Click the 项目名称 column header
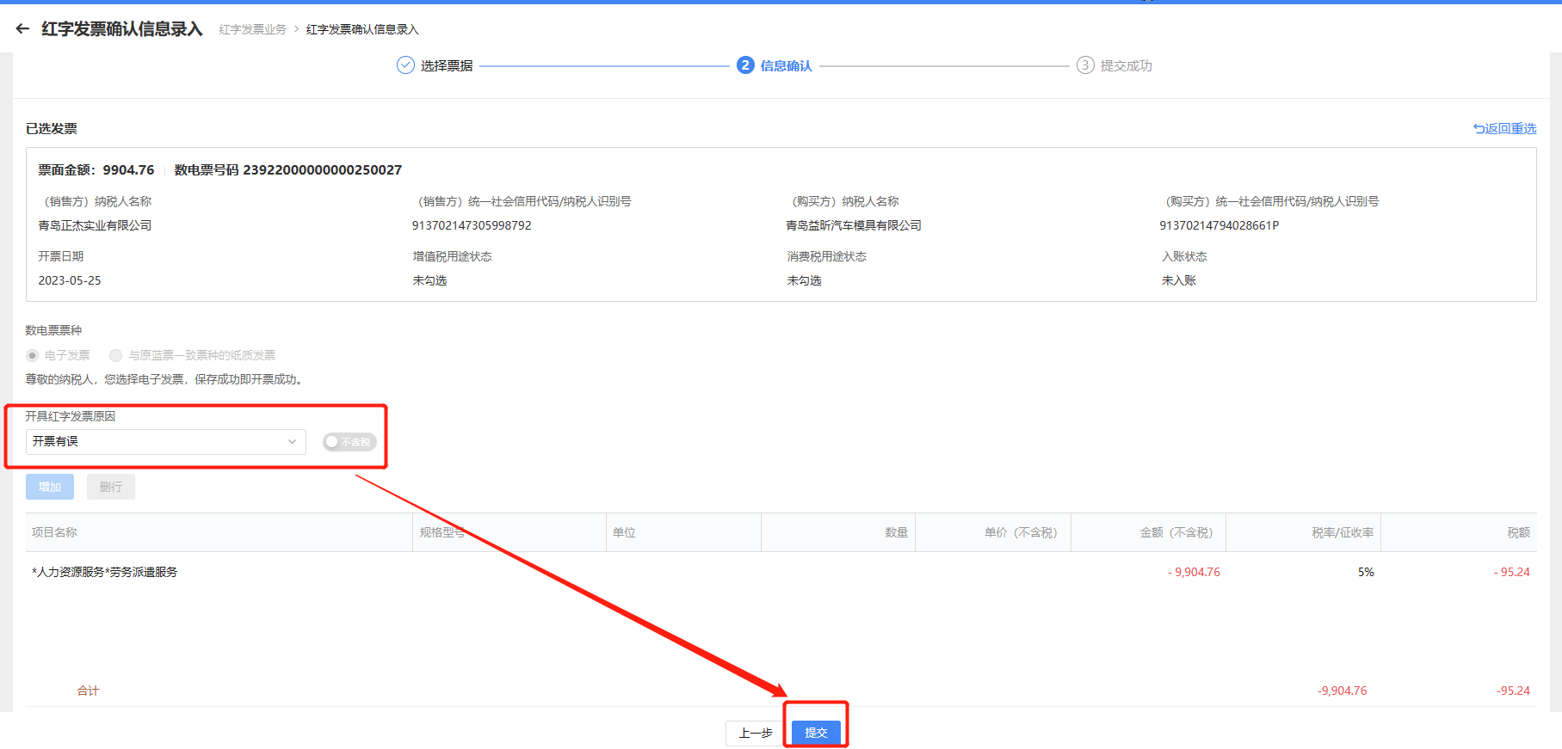 (x=55, y=532)
